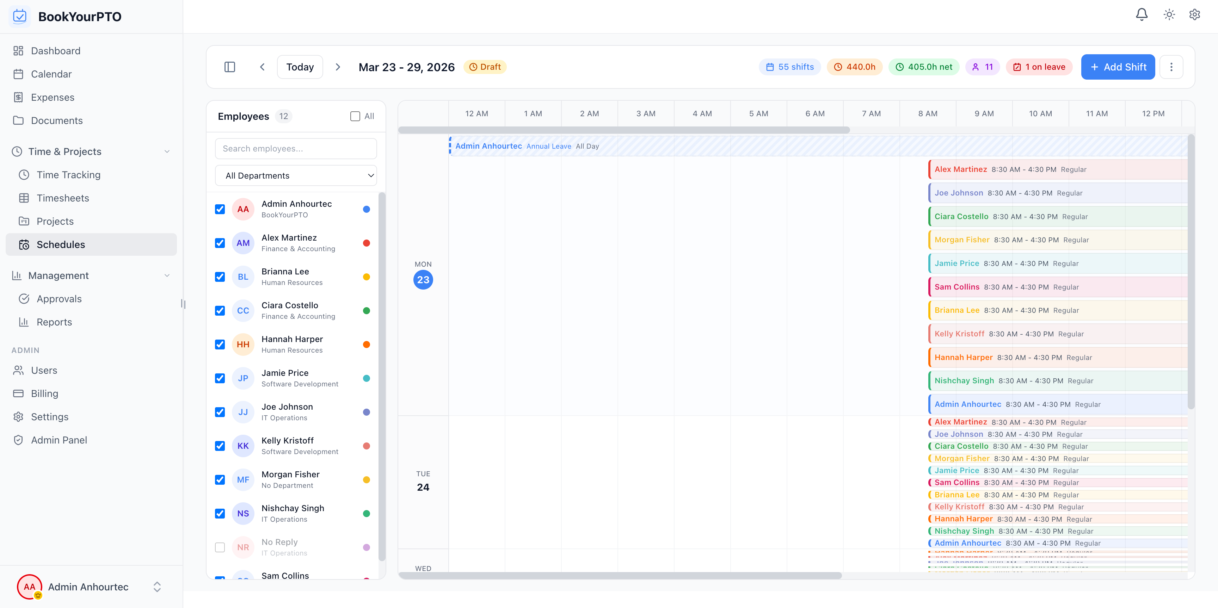Click the Search employees field
Viewport: 1218px width, 608px height.
pos(296,149)
